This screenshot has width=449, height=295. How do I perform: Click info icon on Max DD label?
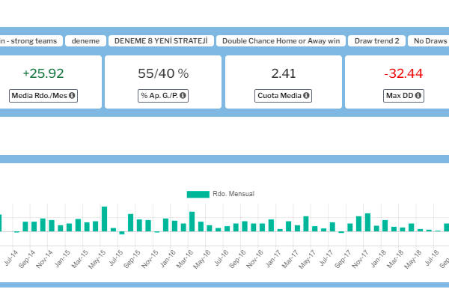coord(418,95)
